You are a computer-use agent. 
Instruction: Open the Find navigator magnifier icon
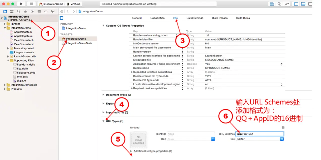point(19,12)
